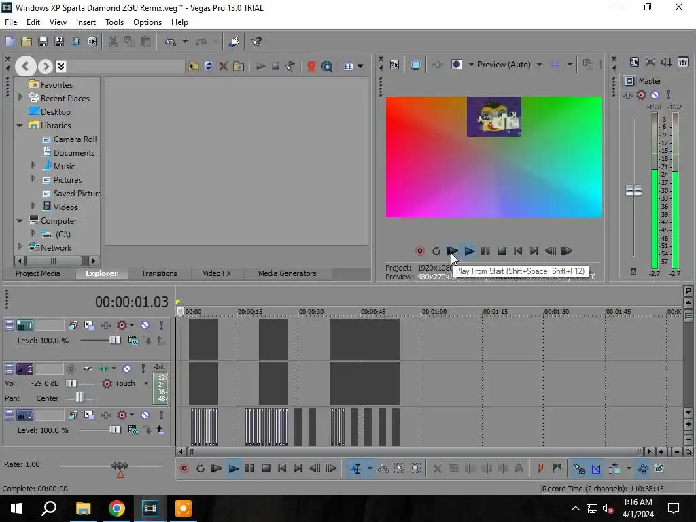696x522 pixels.
Task: Select the Zoom Edit tool in timeline toolbar
Action: pos(415,468)
